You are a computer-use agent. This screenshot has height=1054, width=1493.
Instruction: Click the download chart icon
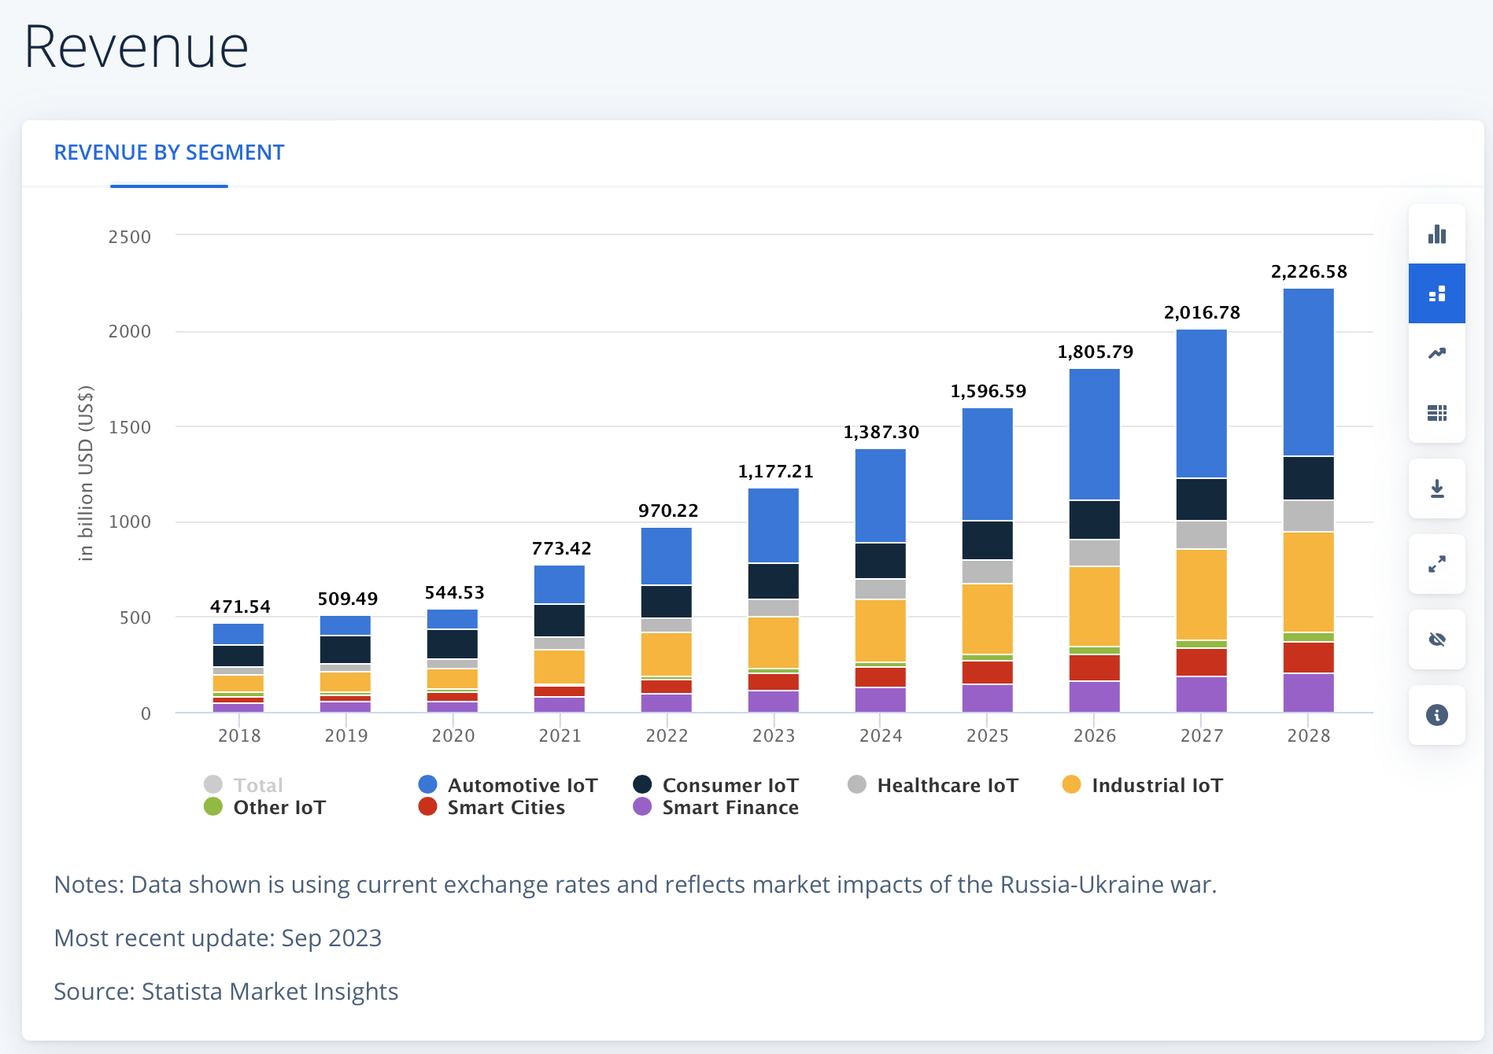1436,488
